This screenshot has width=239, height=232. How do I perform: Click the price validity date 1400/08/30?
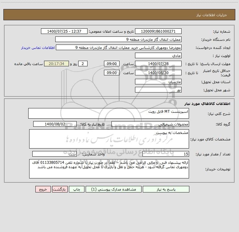click(158, 73)
